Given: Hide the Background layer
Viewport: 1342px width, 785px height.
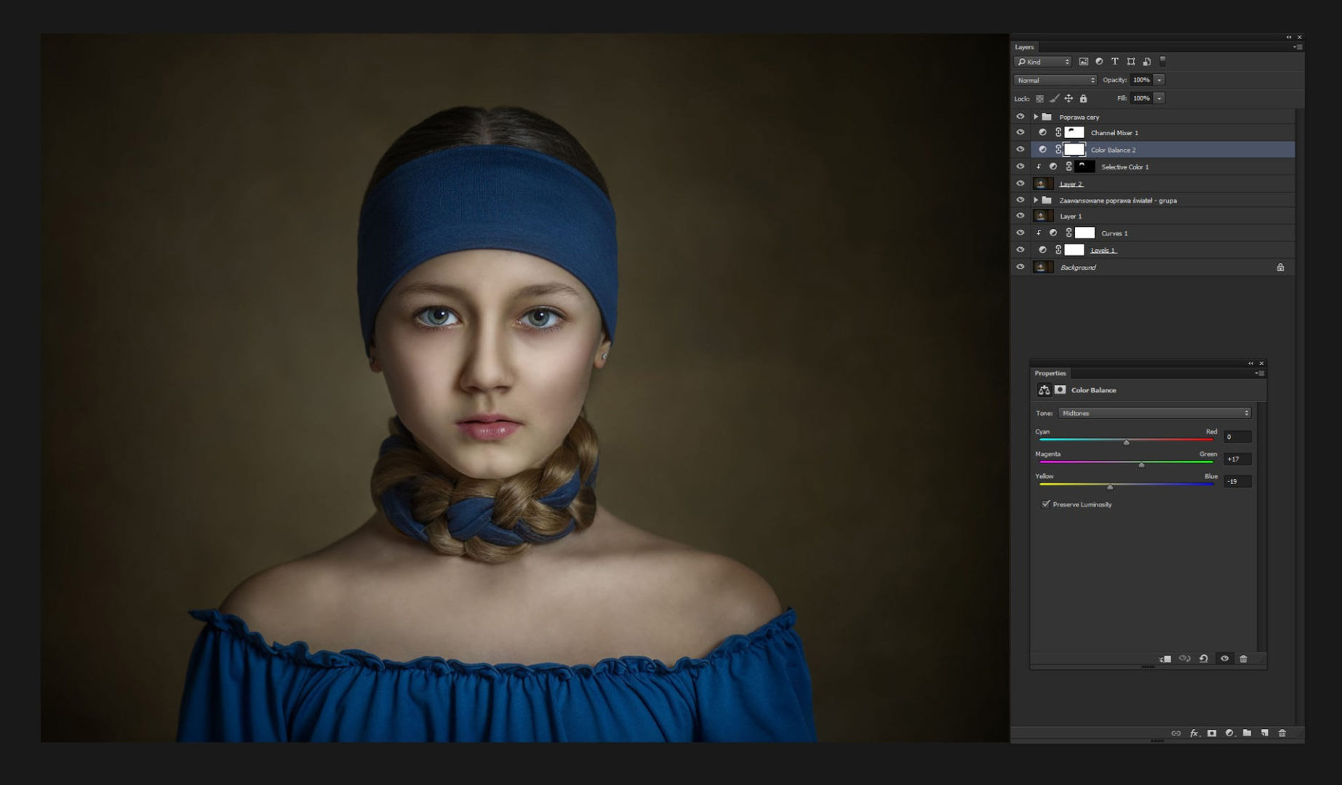Looking at the screenshot, I should [x=1021, y=267].
